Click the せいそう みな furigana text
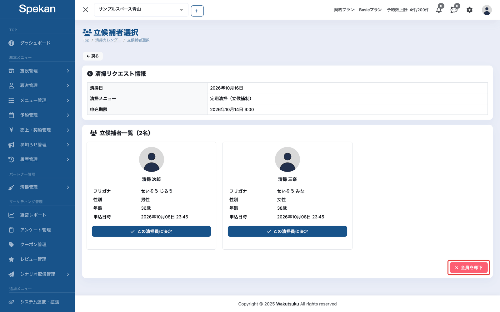This screenshot has width=500, height=312. click(x=291, y=191)
